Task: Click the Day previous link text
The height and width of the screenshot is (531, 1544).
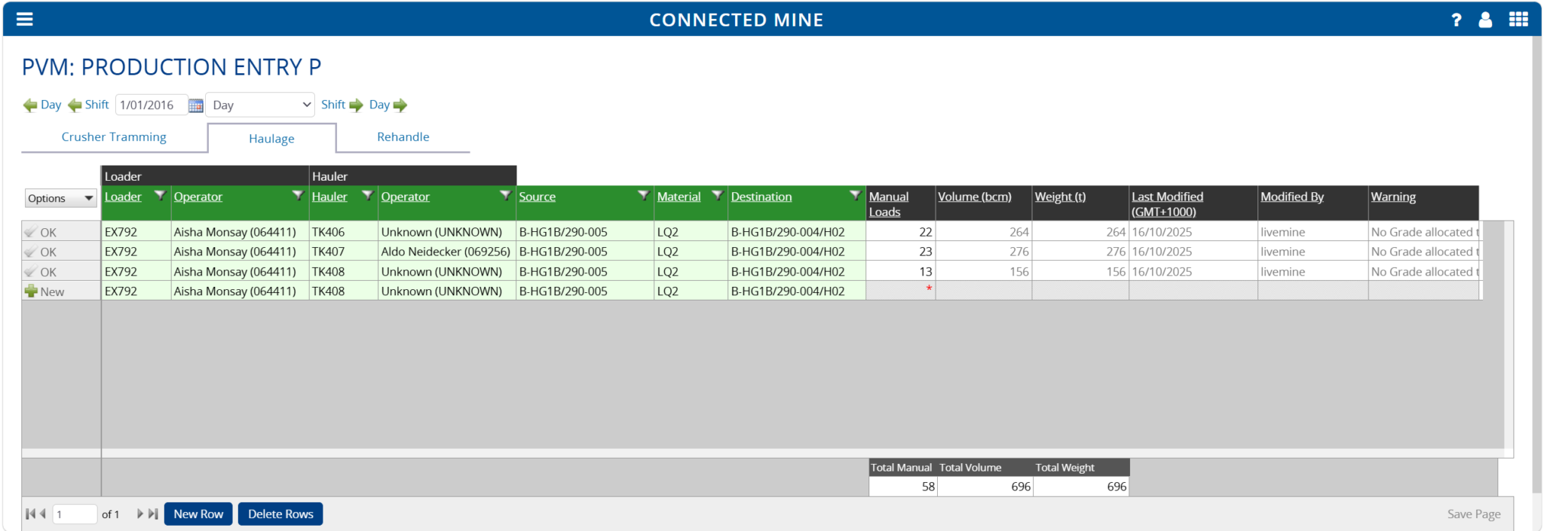Action: point(51,105)
